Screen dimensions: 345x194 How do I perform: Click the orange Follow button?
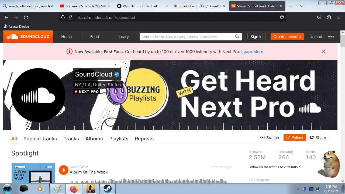(295, 138)
